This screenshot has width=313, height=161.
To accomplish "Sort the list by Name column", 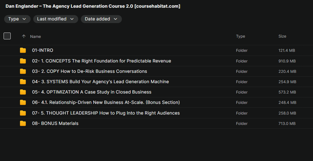I will (x=35, y=36).
